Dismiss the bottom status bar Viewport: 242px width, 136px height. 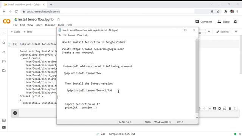[x=239, y=134]
